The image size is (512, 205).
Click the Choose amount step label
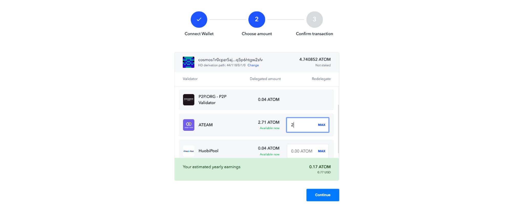257,34
